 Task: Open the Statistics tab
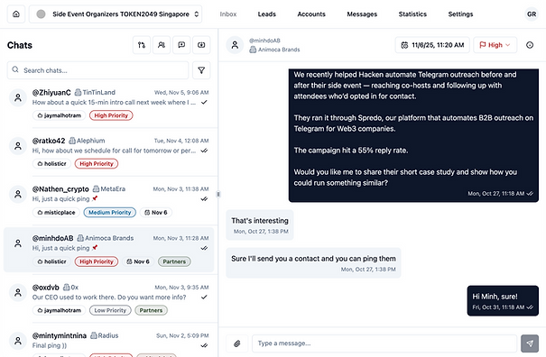[x=412, y=14]
